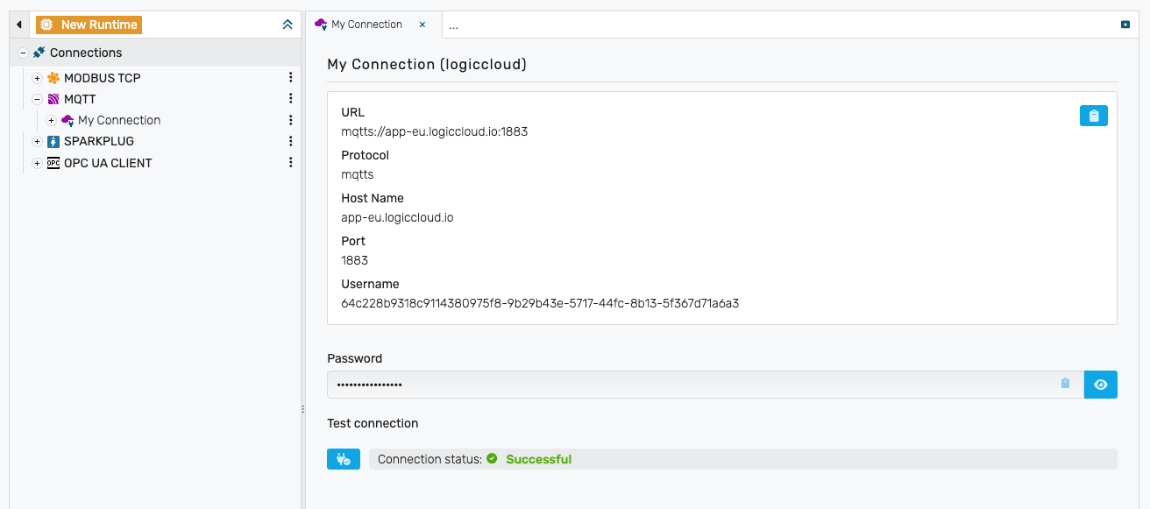Toggle password visibility with eye button
This screenshot has width=1150, height=509.
coord(1100,385)
